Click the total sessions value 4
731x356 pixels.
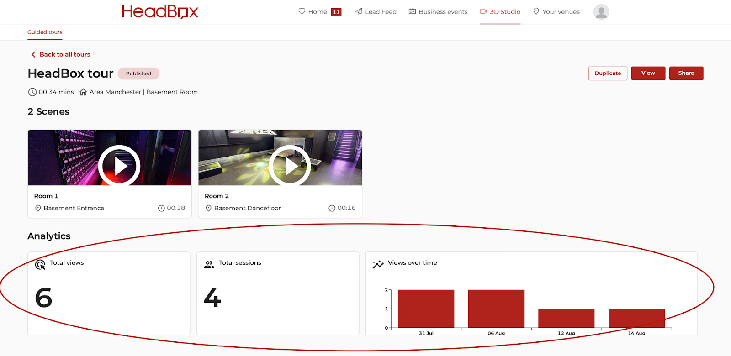tap(212, 298)
